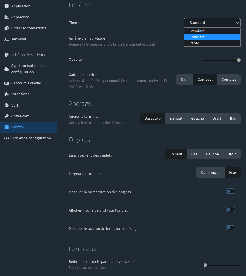This screenshot has width=246, height=276.
Task: Click the Extensions puzzle piece icon
Action: [6, 94]
